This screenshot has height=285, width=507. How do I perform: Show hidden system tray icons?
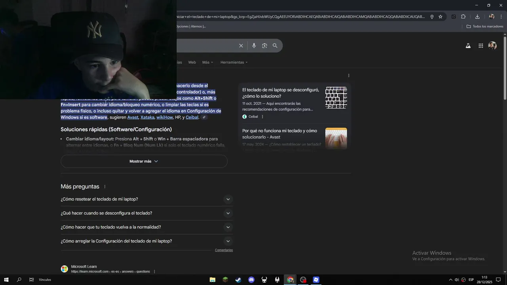450,280
